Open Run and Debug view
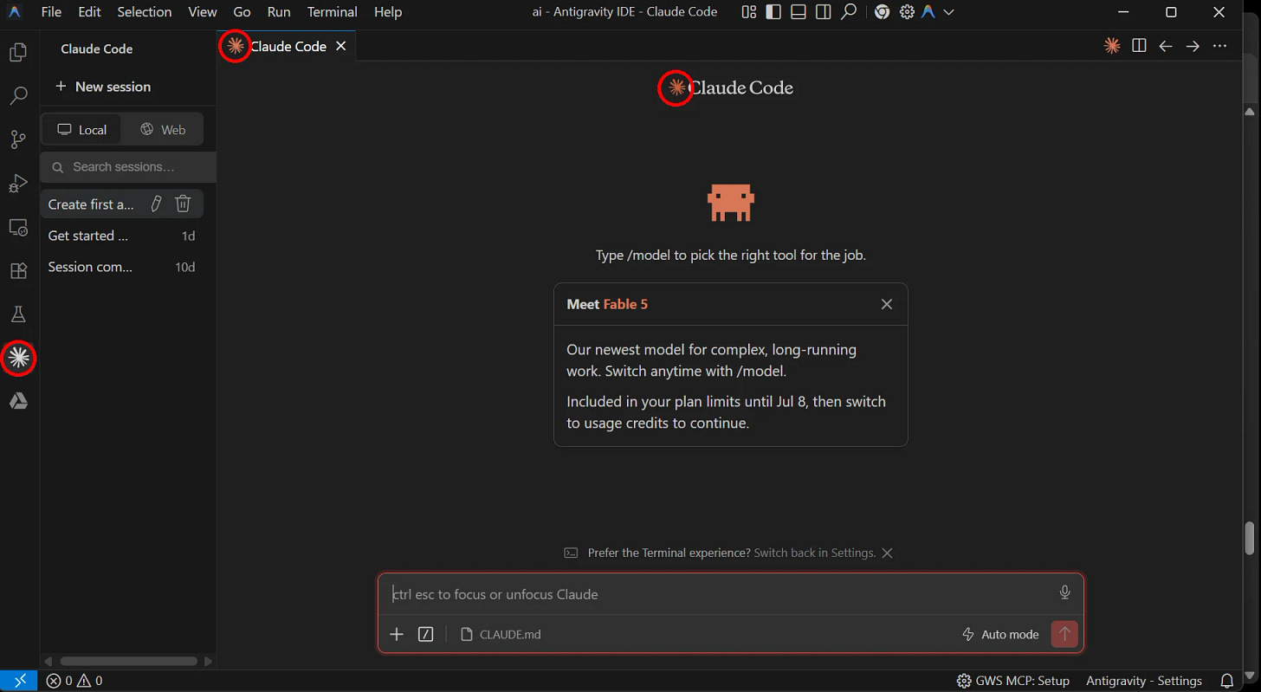This screenshot has height=692, width=1261. [x=18, y=183]
